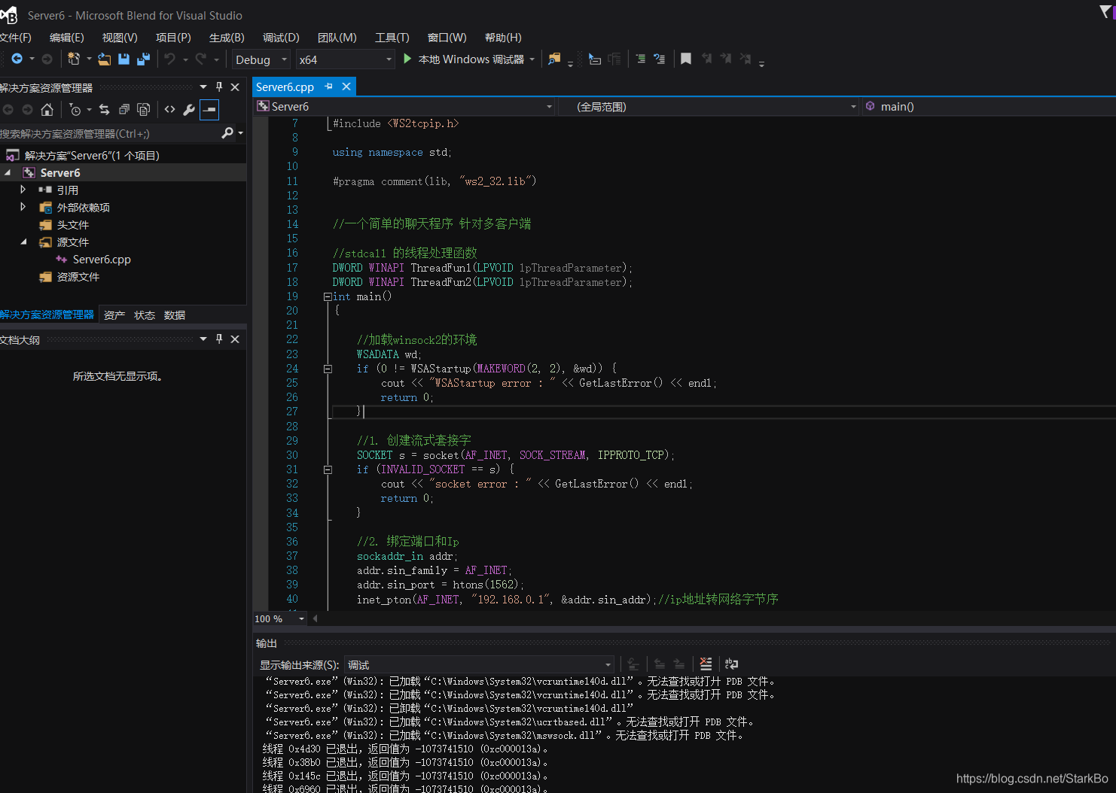Screen dimensions: 1116x793
Task: Clear the output pane with clear-all icon
Action: (706, 664)
